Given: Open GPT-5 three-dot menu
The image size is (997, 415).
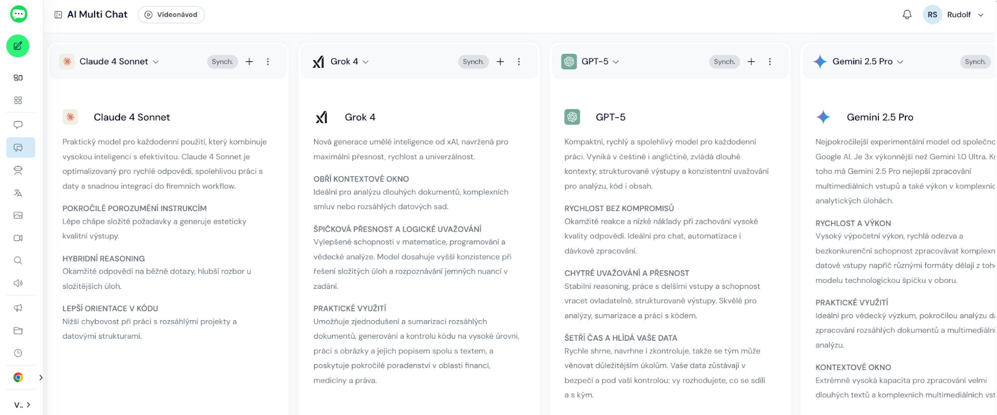Looking at the screenshot, I should coord(770,61).
